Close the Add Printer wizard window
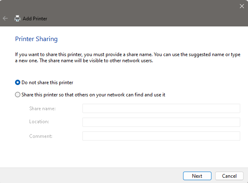The image size is (248, 183). (242, 6)
